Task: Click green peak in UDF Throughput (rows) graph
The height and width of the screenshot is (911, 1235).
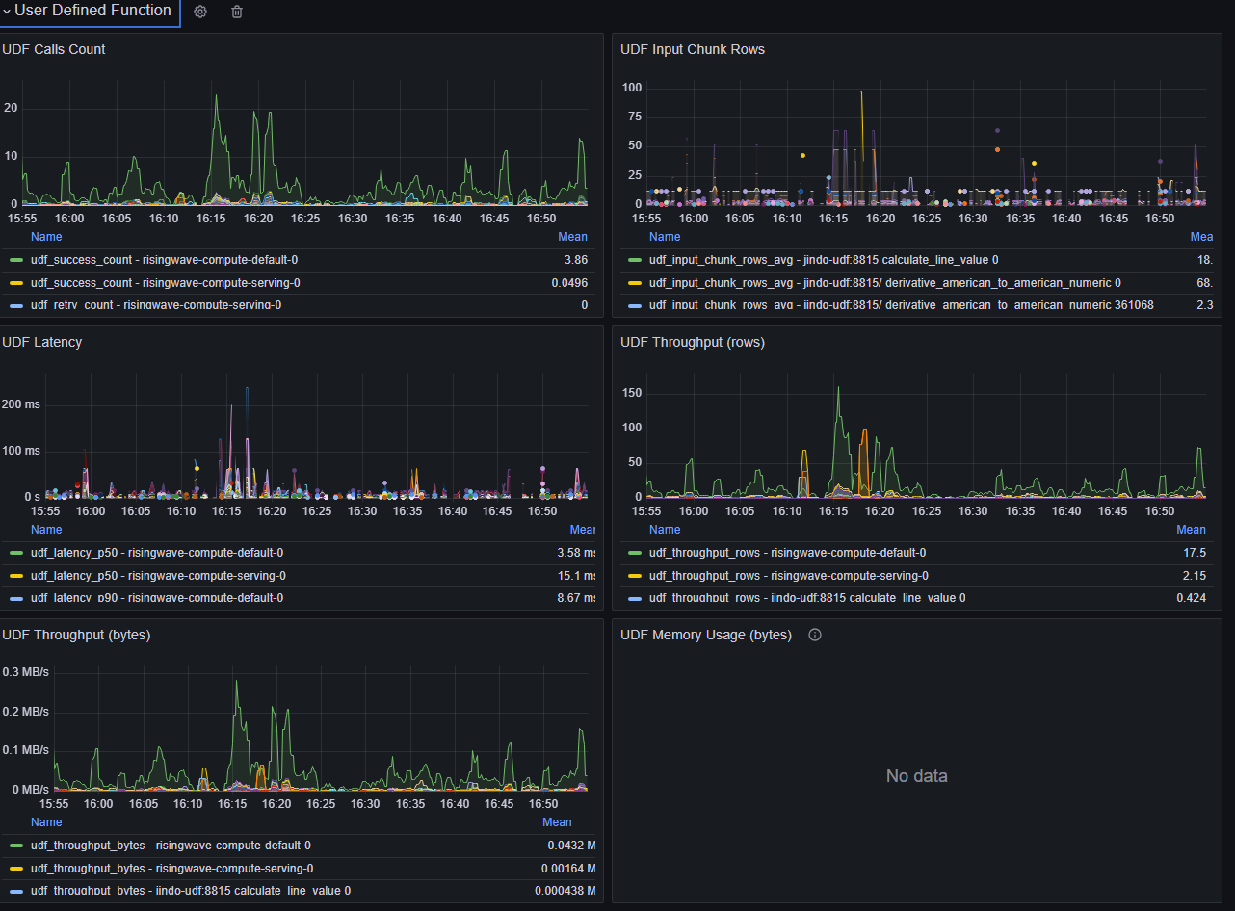Action: [838, 389]
